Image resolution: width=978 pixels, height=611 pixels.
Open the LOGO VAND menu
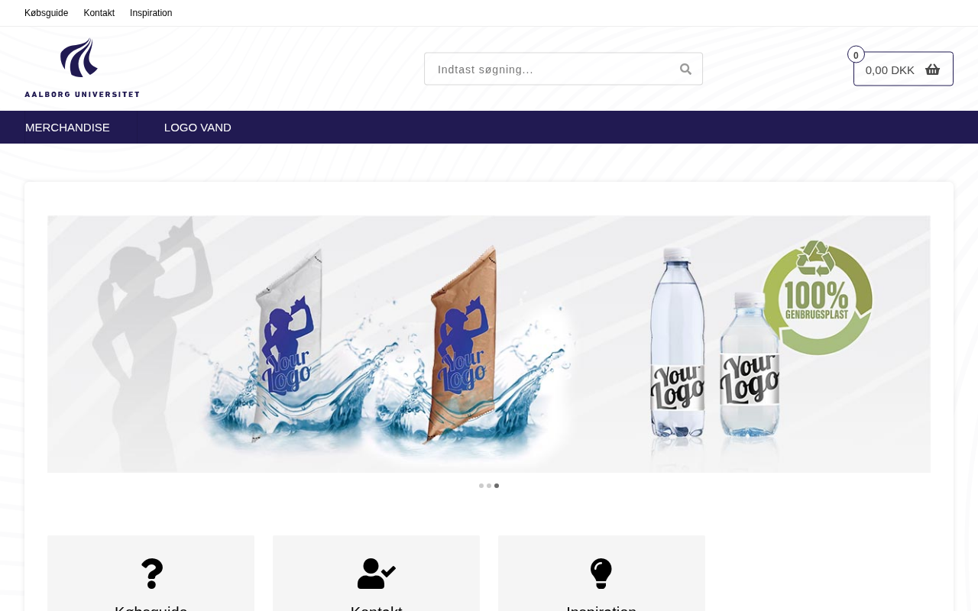(x=198, y=128)
